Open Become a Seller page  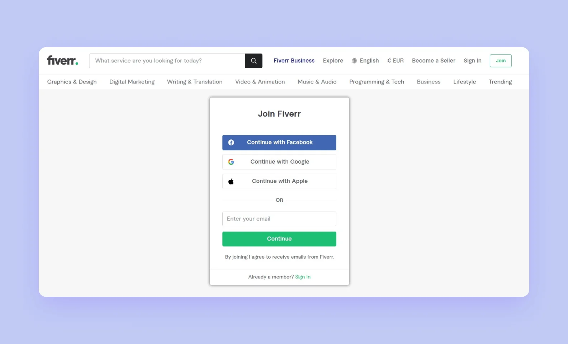pyautogui.click(x=434, y=61)
